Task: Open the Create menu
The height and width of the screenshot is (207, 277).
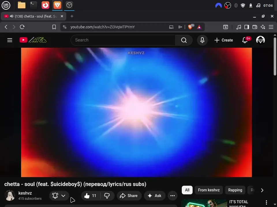Action: coord(223,40)
